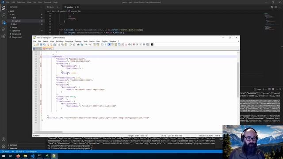Select the "new 2" tab in Notepad++

coord(48,49)
